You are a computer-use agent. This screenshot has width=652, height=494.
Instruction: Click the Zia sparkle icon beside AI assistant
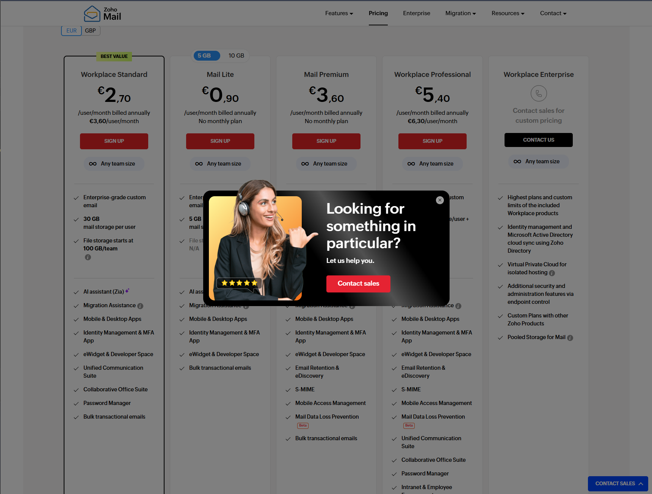tap(127, 291)
